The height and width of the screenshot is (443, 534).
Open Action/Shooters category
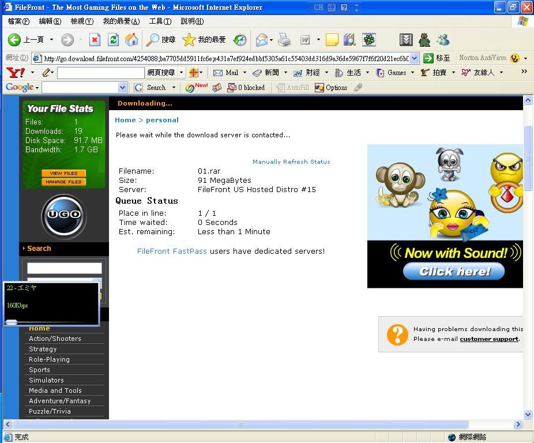pyautogui.click(x=55, y=339)
